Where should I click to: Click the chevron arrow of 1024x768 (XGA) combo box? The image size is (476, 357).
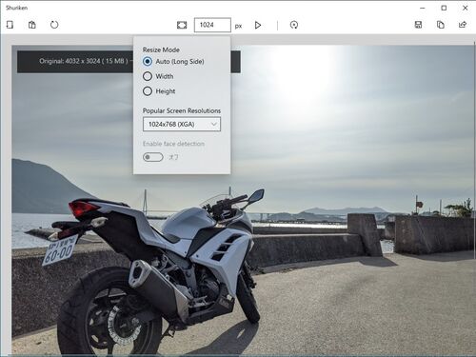pyautogui.click(x=214, y=124)
